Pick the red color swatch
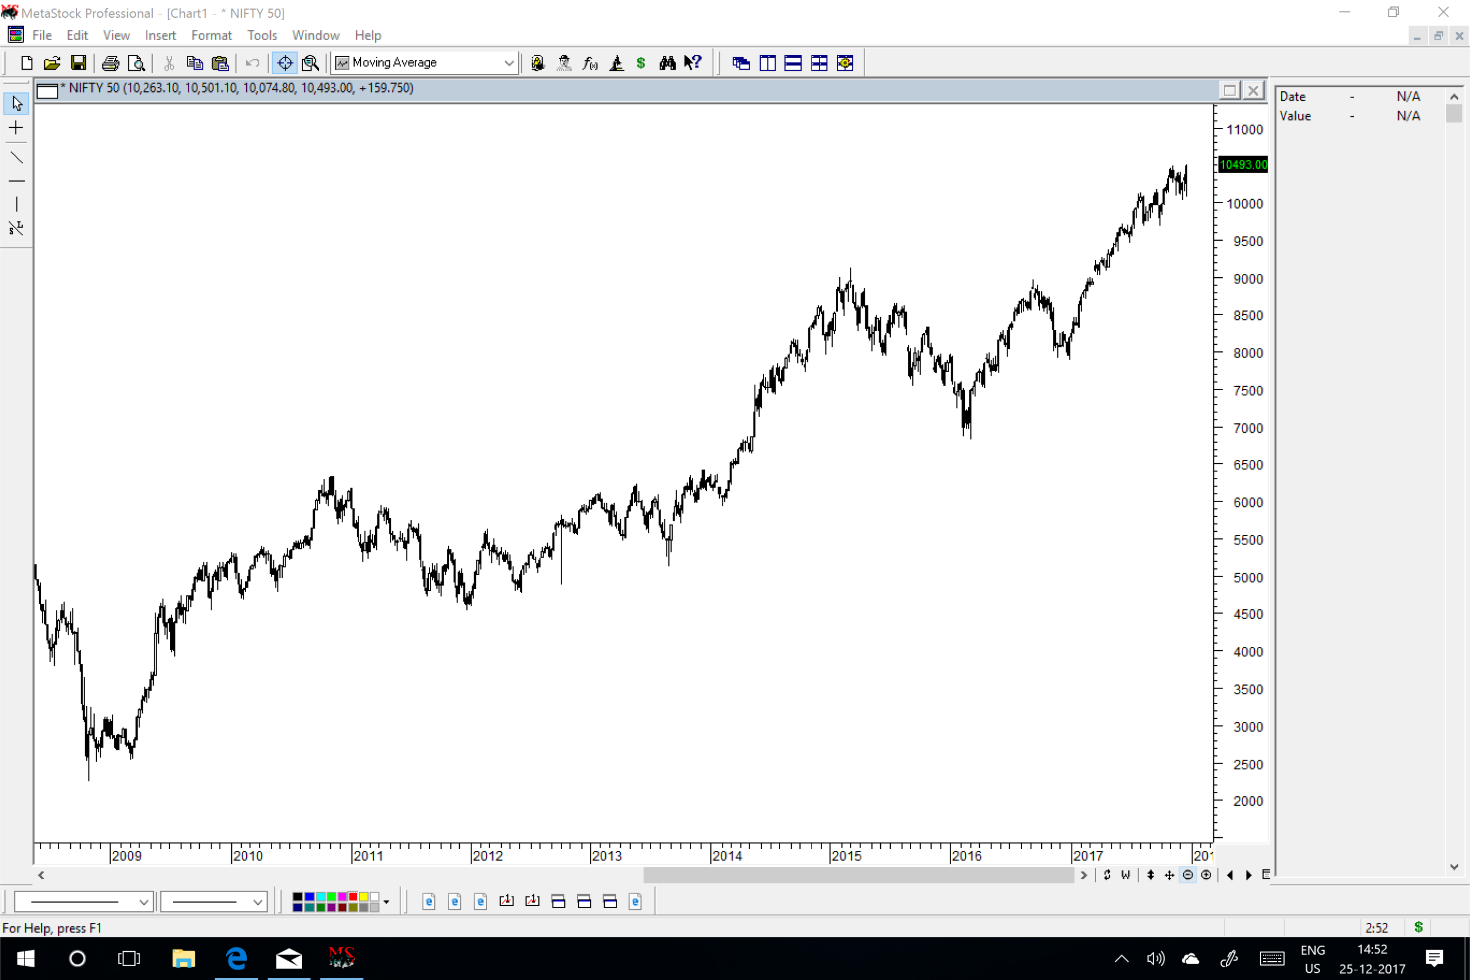 (x=353, y=897)
